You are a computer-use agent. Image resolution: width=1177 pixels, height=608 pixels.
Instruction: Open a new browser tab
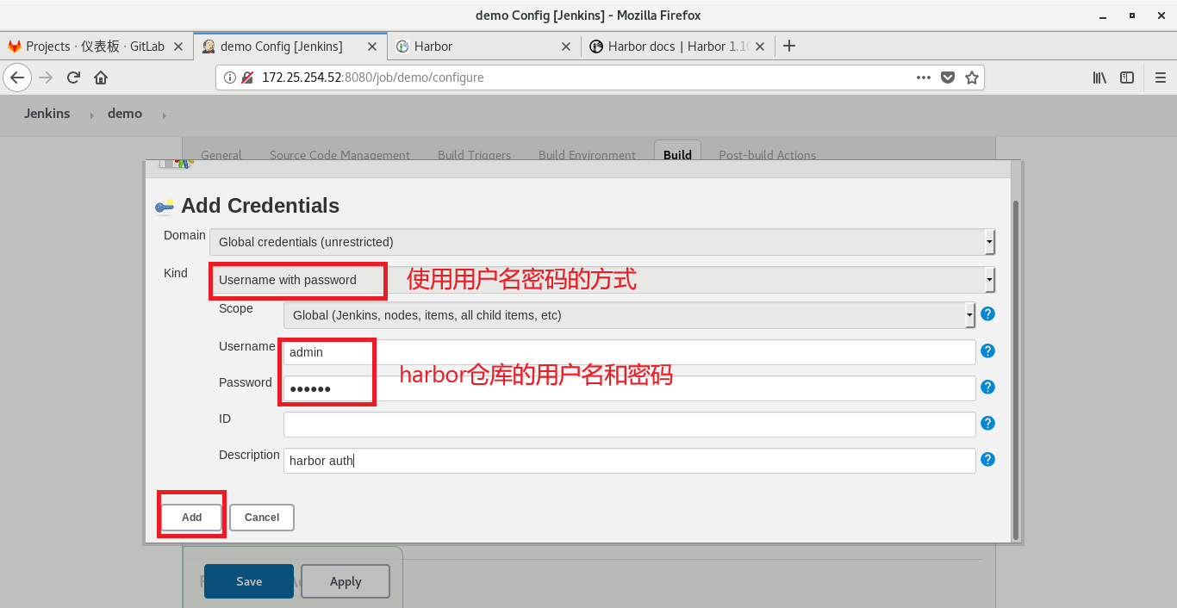pos(788,47)
